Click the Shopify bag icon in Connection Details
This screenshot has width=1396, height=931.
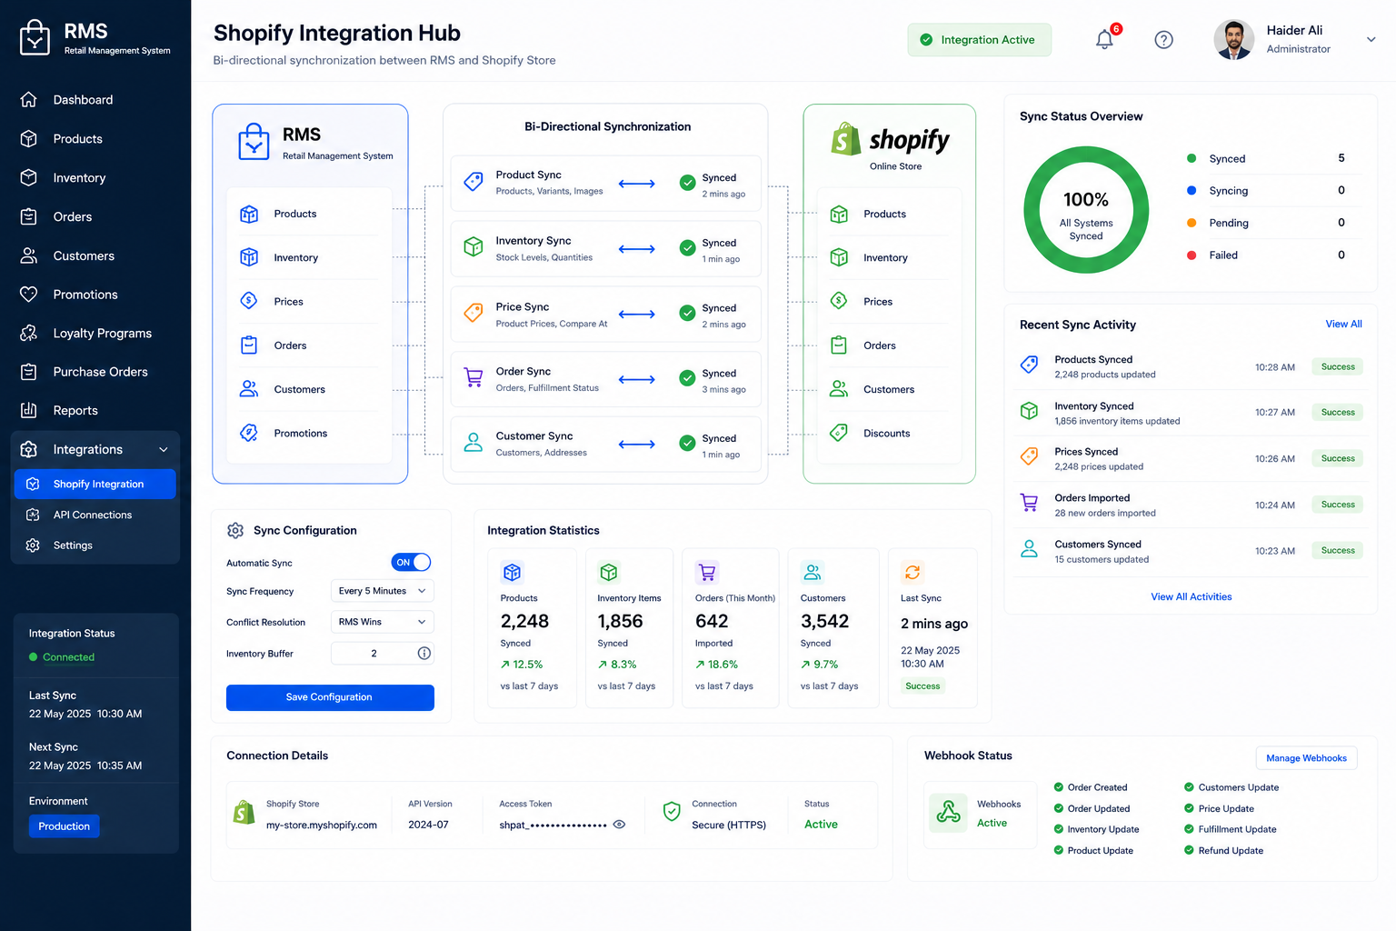[x=244, y=812]
